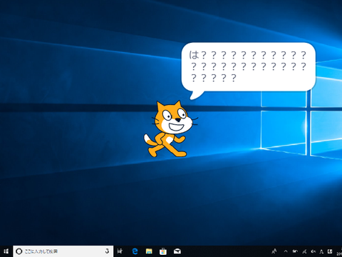Image resolution: width=342 pixels, height=257 pixels.
Task: Click the taskbar clock
Action: (339, 251)
